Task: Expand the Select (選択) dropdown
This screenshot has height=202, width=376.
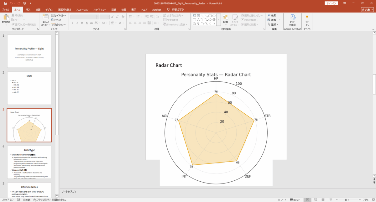Action: click(274, 24)
